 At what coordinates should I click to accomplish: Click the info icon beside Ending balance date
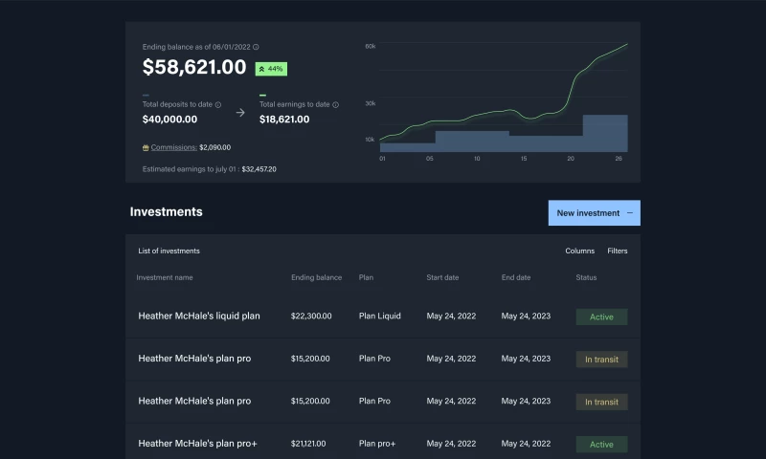256,47
